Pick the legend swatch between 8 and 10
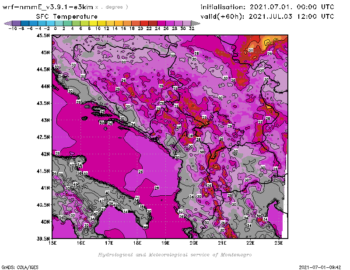The width and height of the screenshot is (350, 270). click(93, 23)
